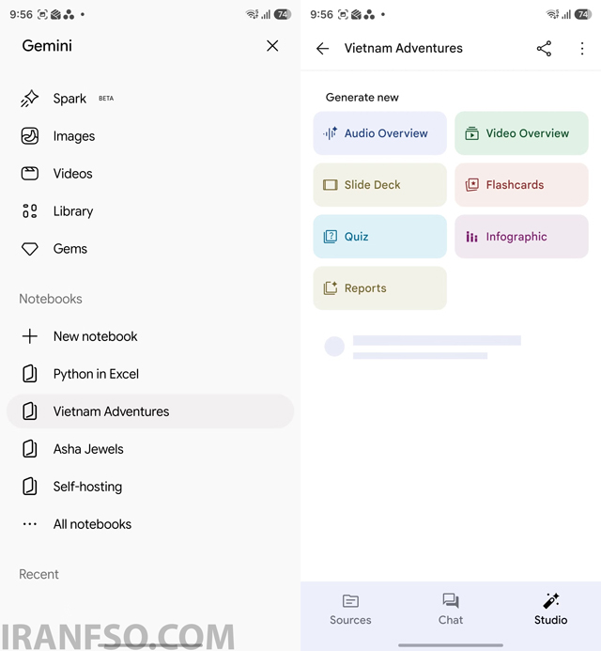Screen dimensions: 601x651
Task: Generate Reports
Action: tap(379, 288)
